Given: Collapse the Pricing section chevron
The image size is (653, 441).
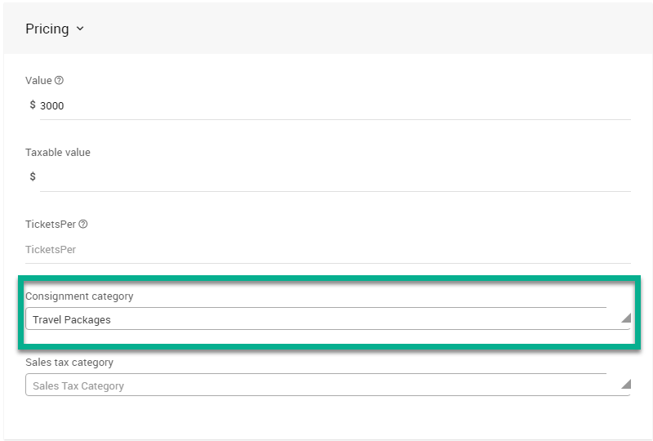Looking at the screenshot, I should point(80,29).
